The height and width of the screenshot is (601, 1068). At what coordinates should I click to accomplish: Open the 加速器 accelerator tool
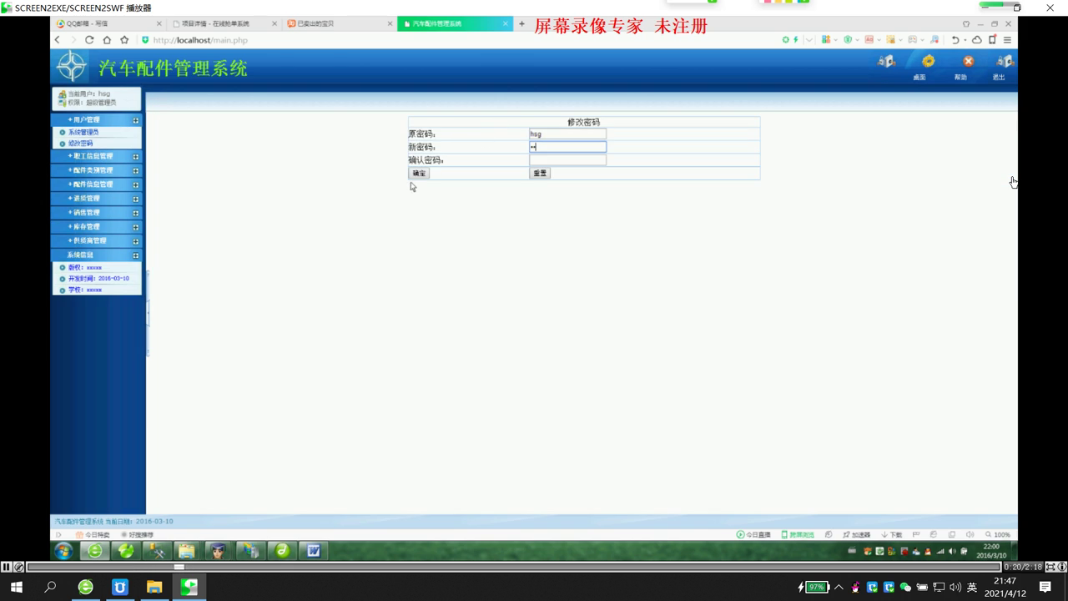[x=856, y=535]
